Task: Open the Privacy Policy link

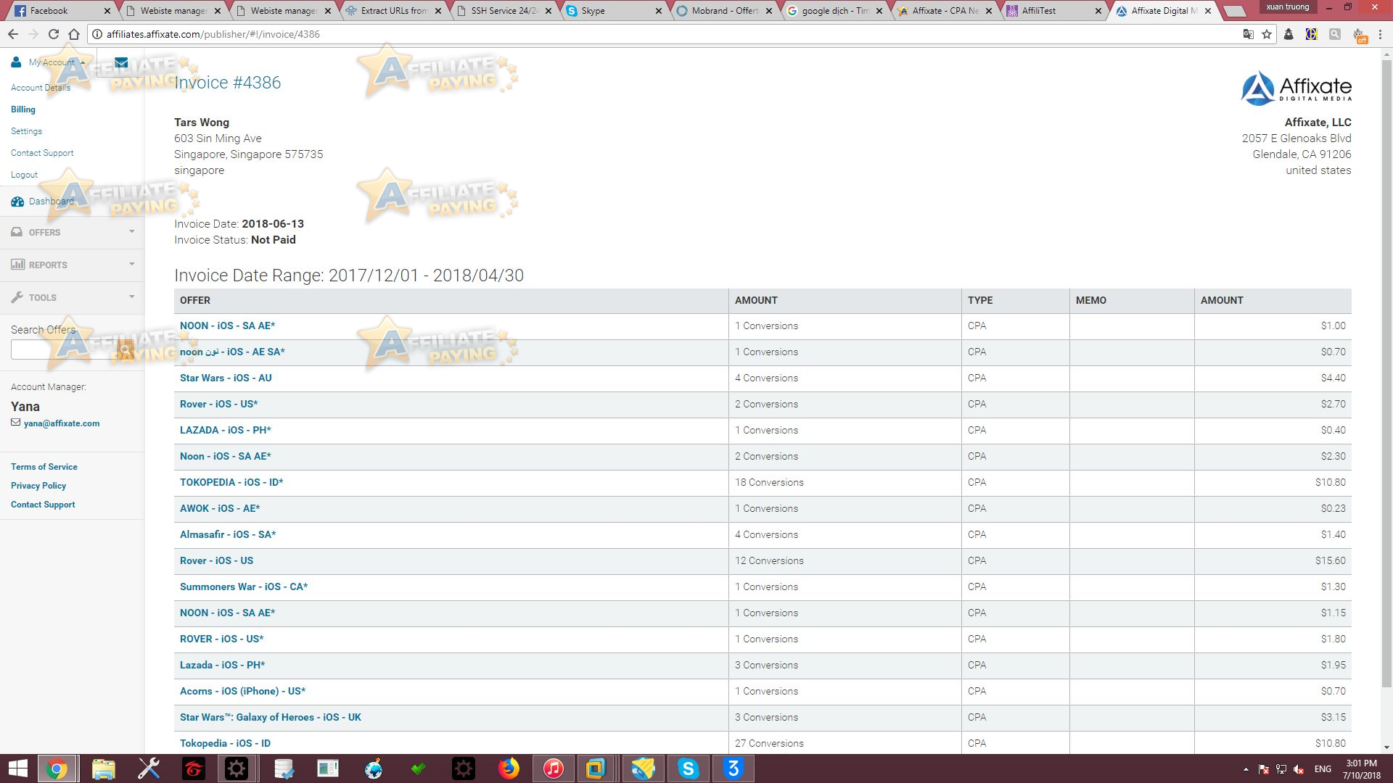Action: coord(38,486)
